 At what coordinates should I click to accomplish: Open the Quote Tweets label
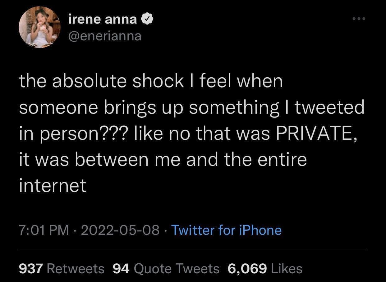tap(177, 269)
